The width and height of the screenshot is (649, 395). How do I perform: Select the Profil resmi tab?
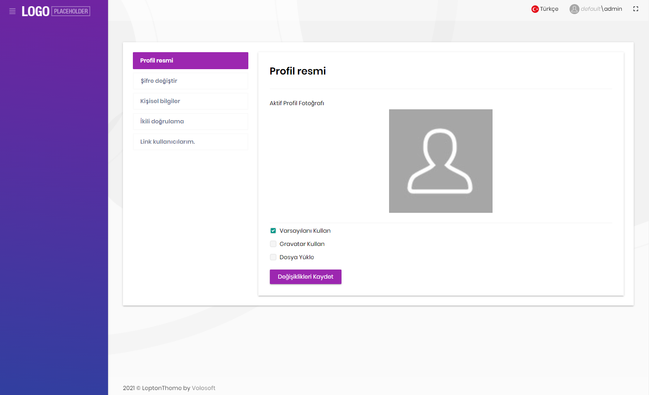coord(190,60)
